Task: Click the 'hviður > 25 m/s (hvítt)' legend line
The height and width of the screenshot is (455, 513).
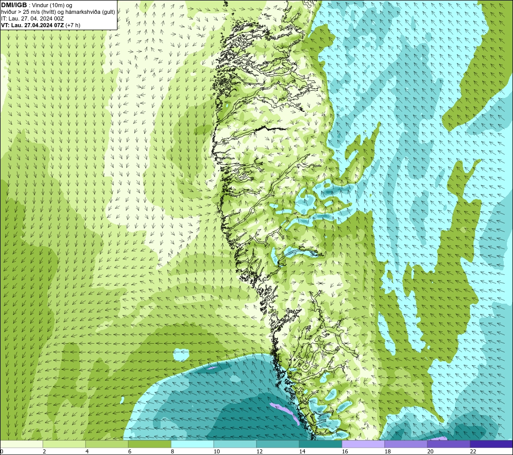Action: click(58, 12)
